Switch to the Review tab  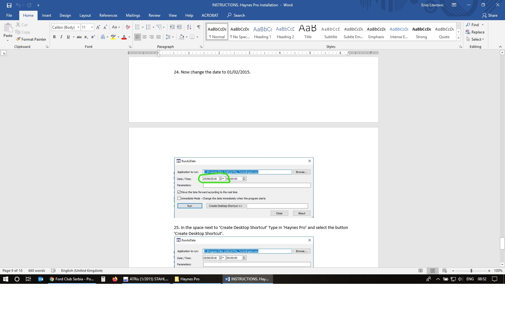coord(154,15)
